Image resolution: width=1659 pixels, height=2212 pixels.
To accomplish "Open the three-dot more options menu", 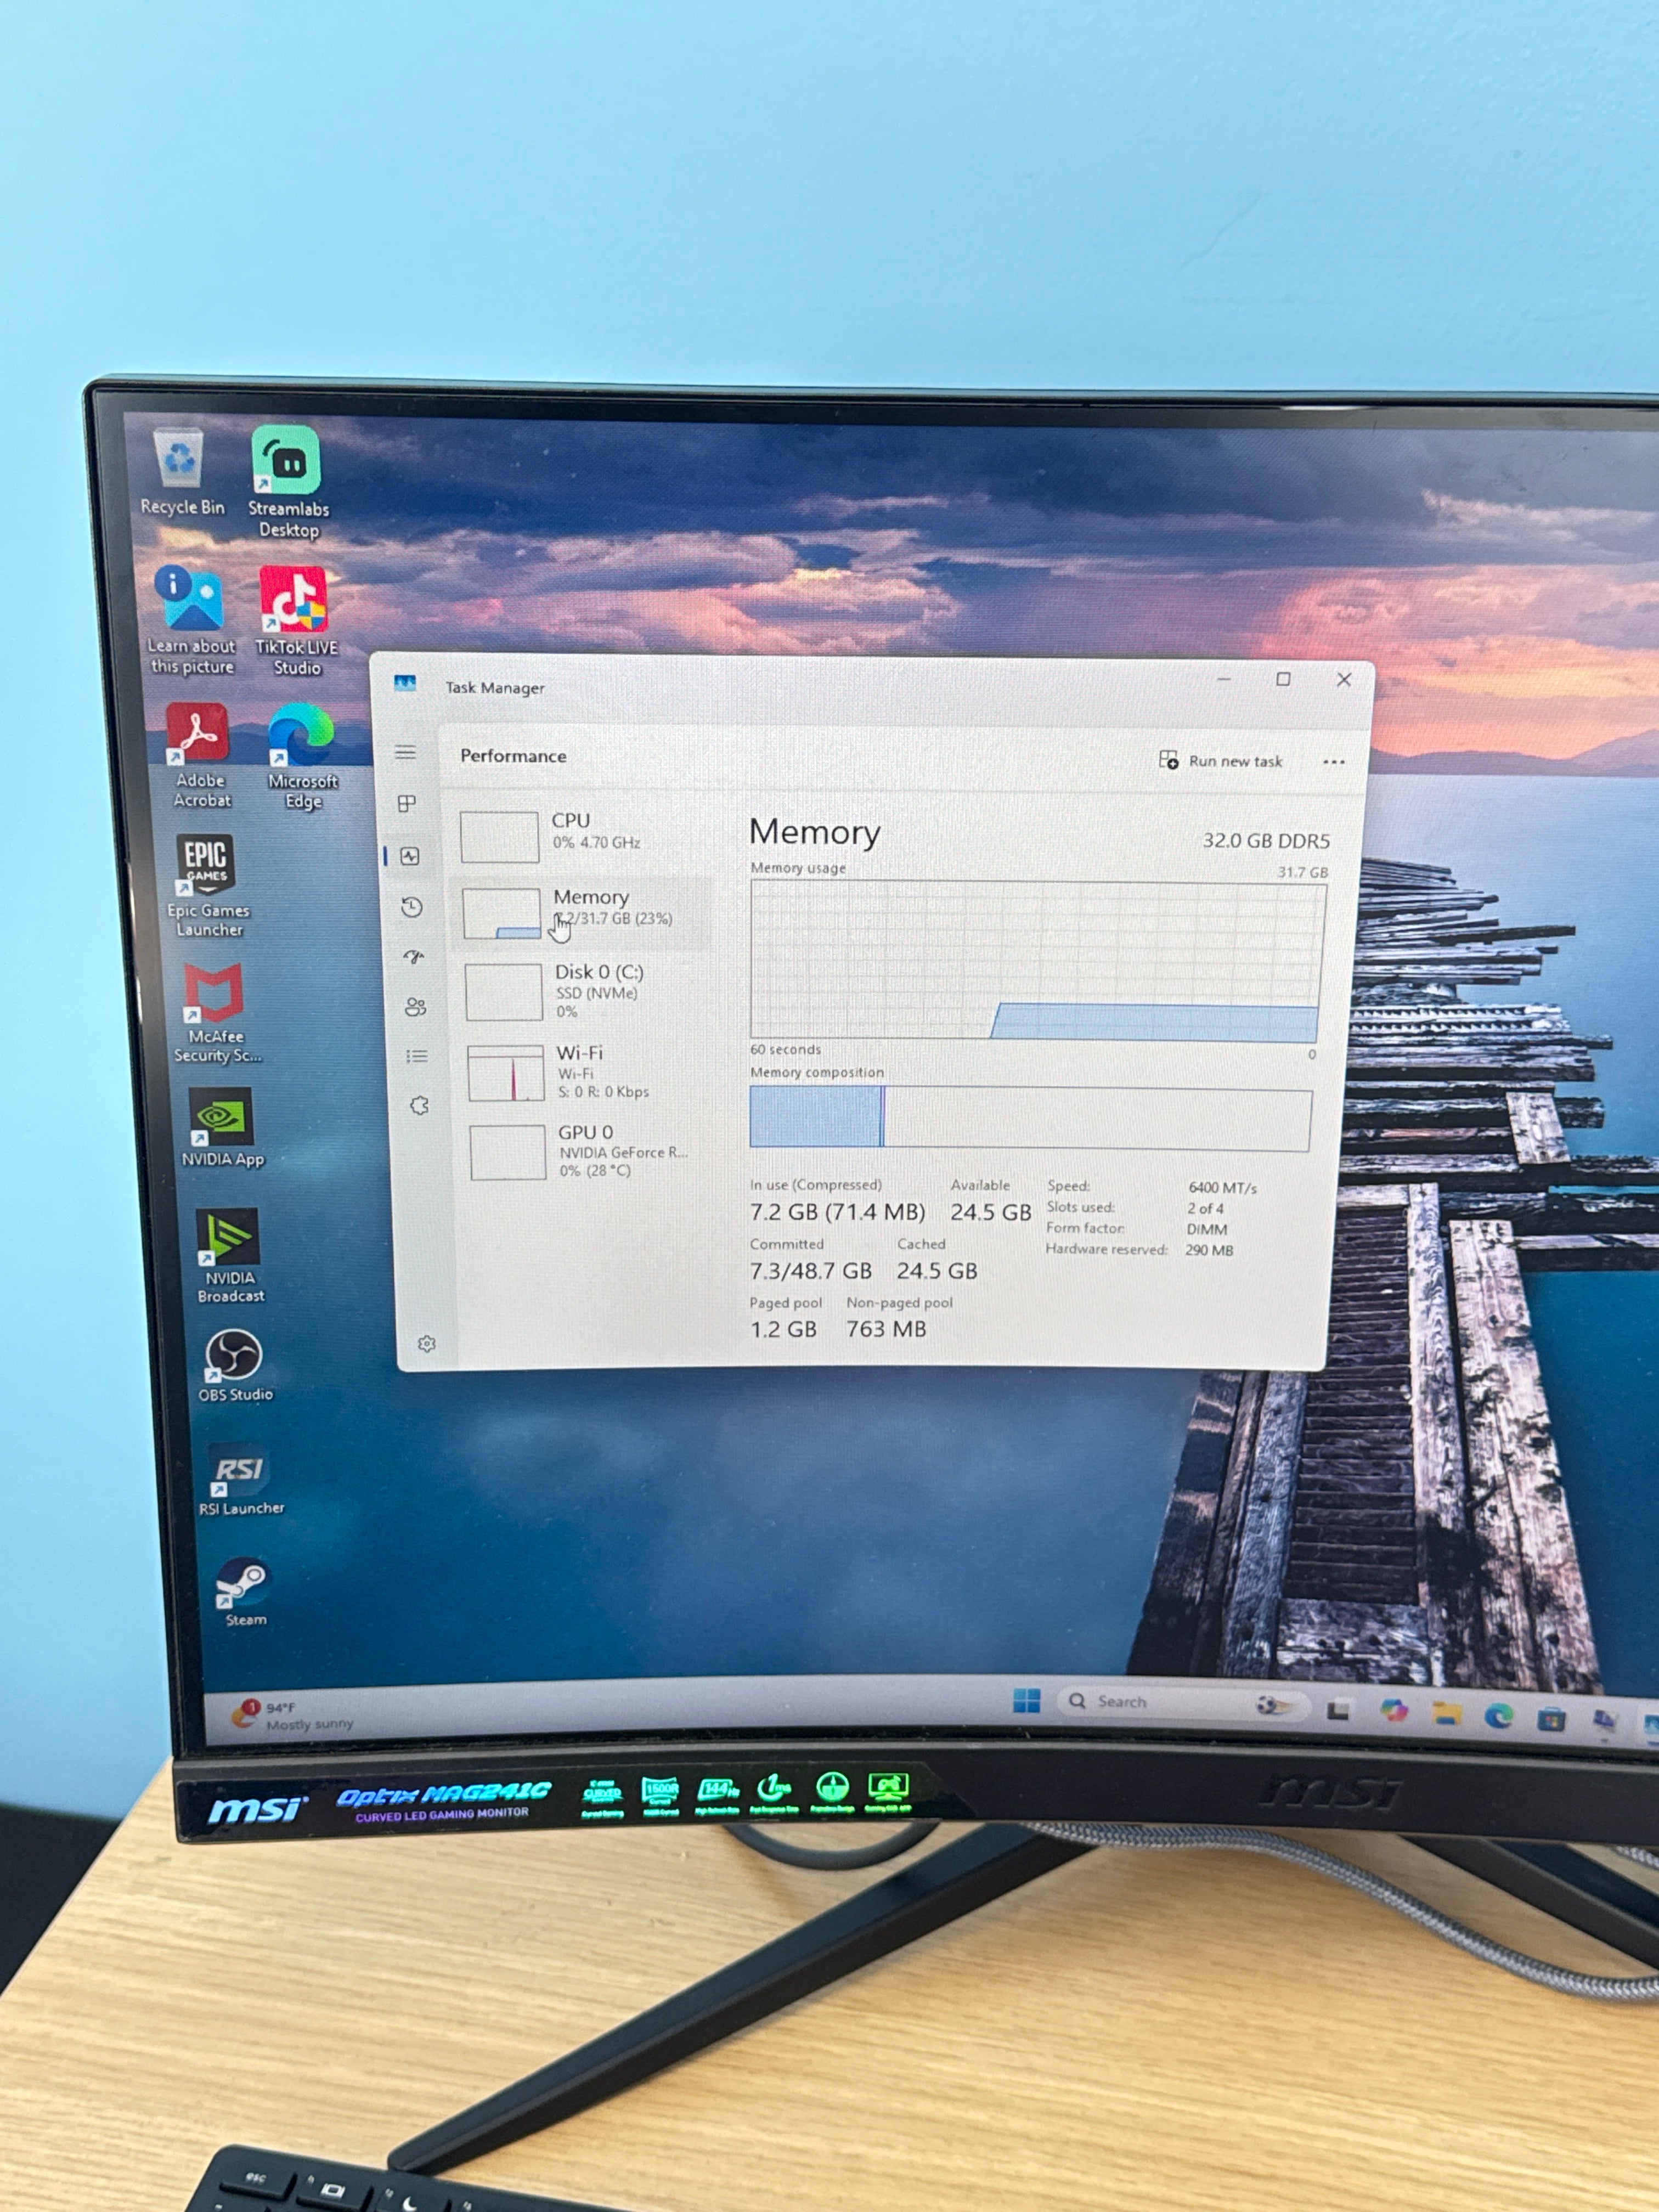I will point(1333,762).
